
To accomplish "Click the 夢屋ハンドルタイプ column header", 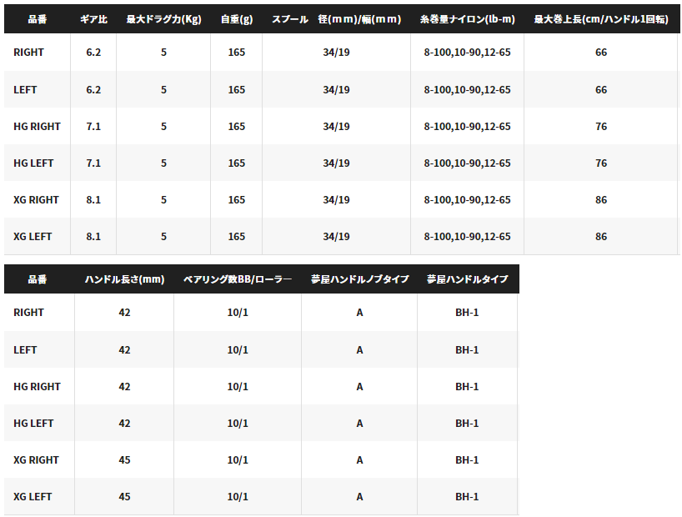I will (x=467, y=279).
